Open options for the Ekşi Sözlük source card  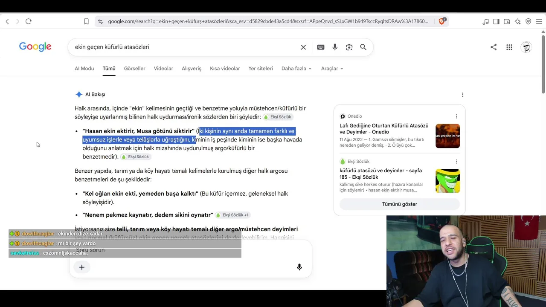pyautogui.click(x=456, y=162)
